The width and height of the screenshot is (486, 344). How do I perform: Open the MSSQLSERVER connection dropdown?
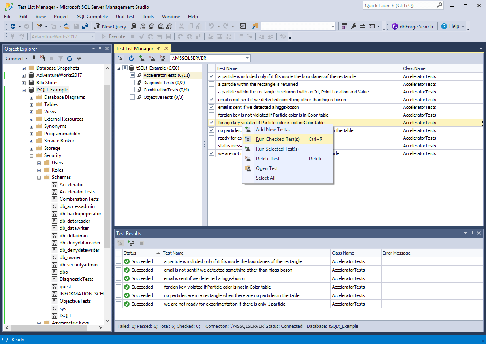[247, 58]
